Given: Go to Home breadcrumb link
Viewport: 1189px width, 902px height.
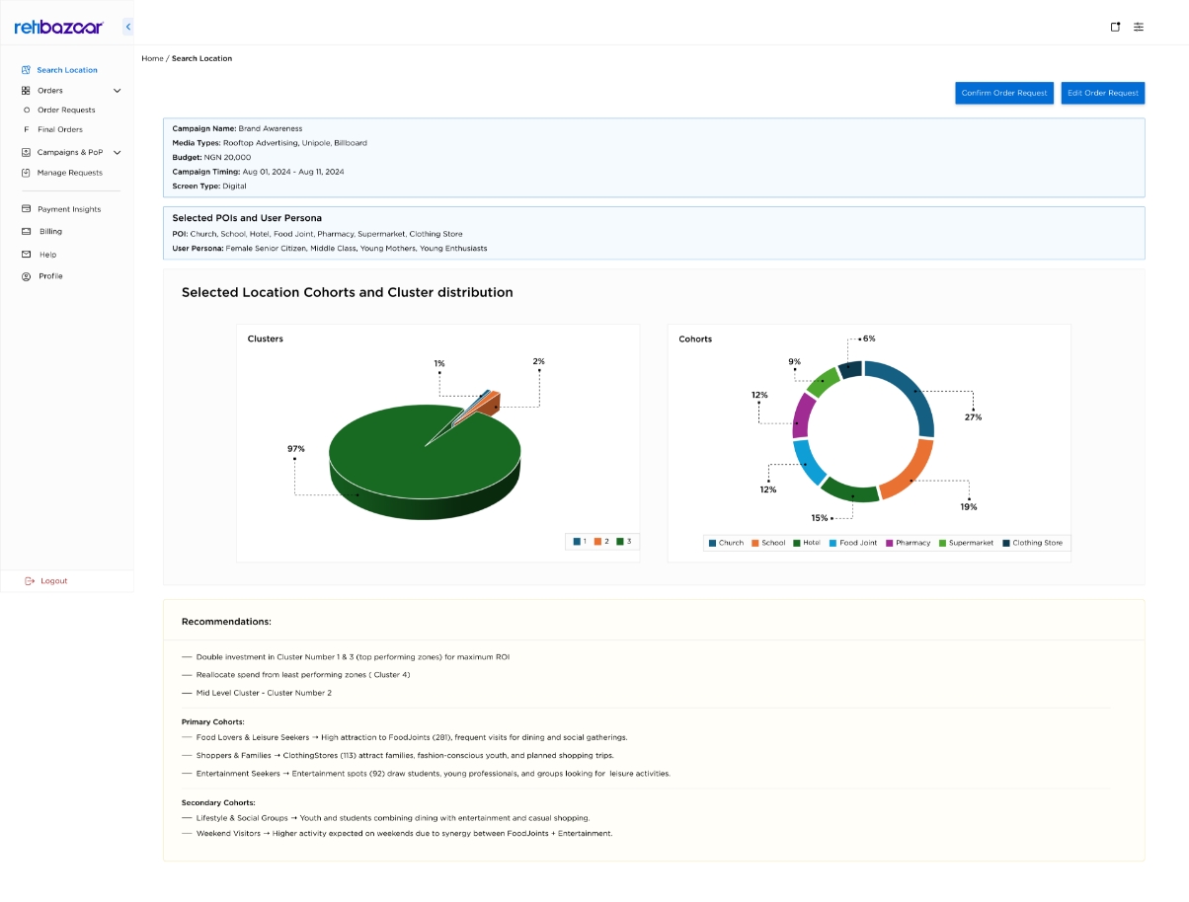Looking at the screenshot, I should tap(152, 58).
